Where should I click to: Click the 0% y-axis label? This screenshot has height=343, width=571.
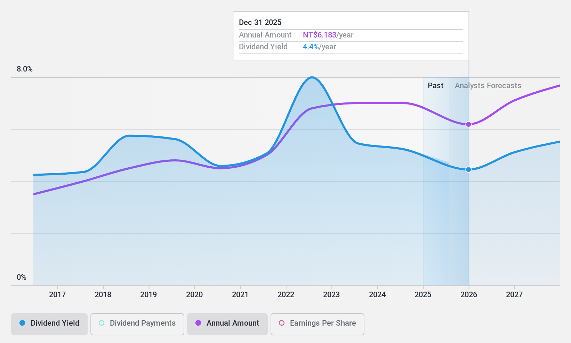tap(22, 277)
